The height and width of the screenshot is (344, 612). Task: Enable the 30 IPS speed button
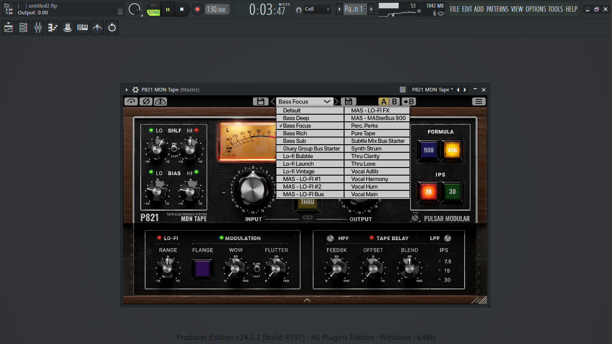tap(452, 192)
